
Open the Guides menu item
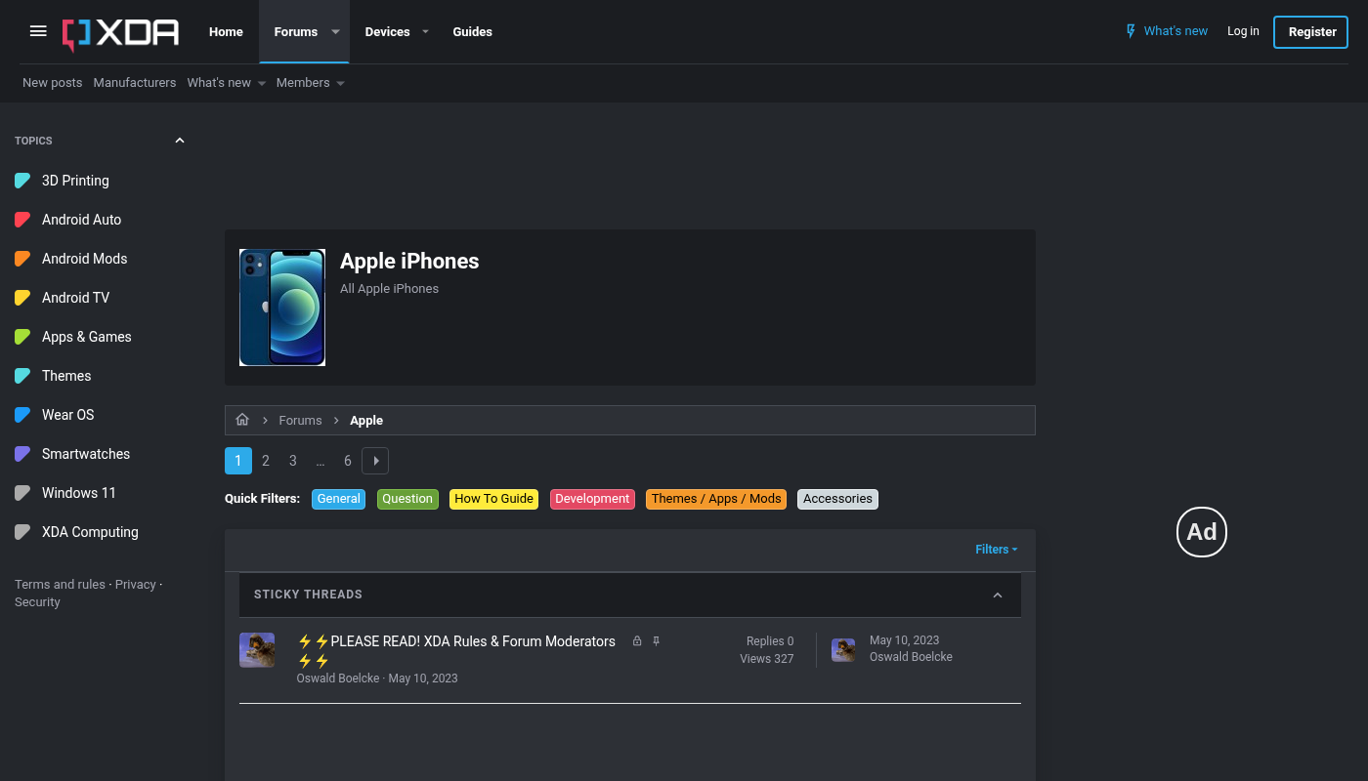tap(472, 32)
